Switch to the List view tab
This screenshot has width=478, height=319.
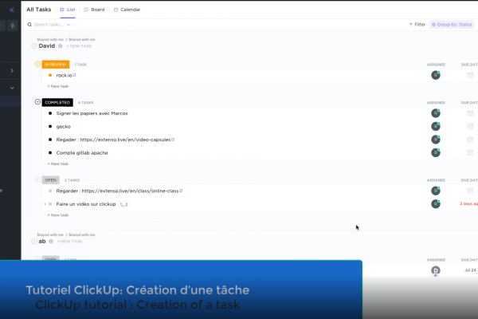click(x=68, y=10)
